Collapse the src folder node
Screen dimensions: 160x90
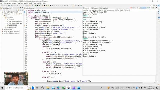coord(3,16)
